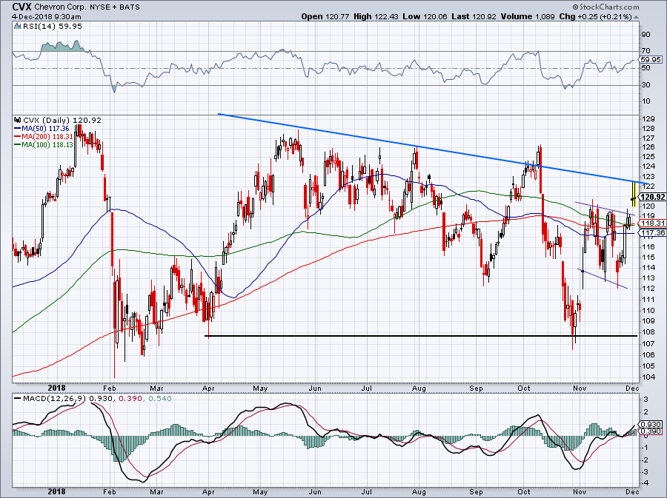Click the 30 oversold level on the RSI axis
This screenshot has width=667, height=498.
[x=646, y=85]
